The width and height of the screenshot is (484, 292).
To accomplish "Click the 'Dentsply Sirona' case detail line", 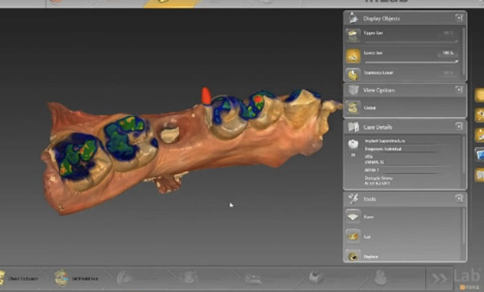I will click(379, 178).
